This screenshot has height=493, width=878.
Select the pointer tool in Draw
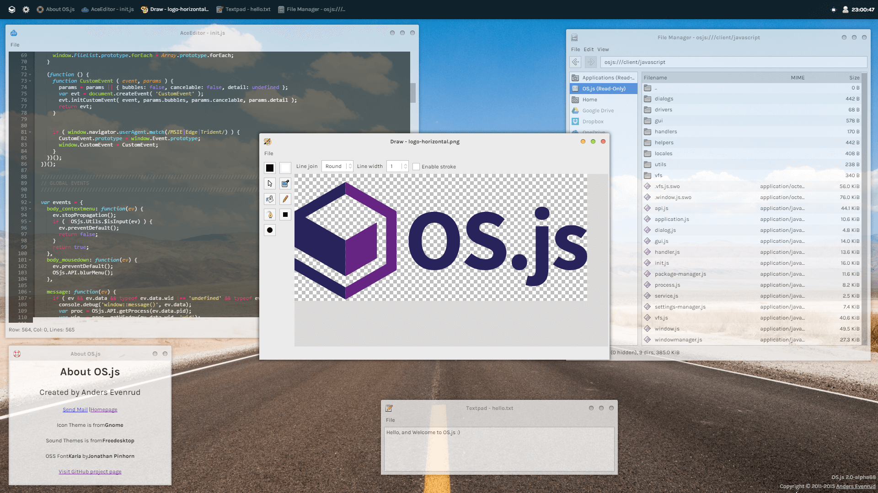coord(270,184)
